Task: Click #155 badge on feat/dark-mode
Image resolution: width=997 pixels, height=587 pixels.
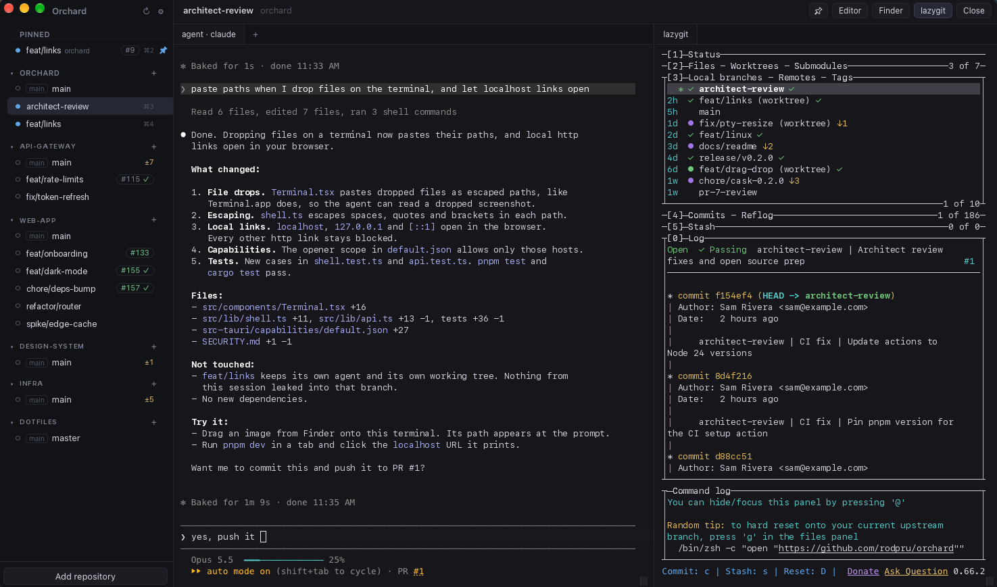Action: [x=135, y=270]
